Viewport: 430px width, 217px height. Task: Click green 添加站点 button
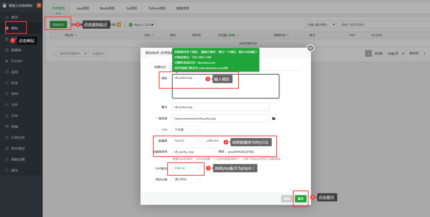coord(59,25)
